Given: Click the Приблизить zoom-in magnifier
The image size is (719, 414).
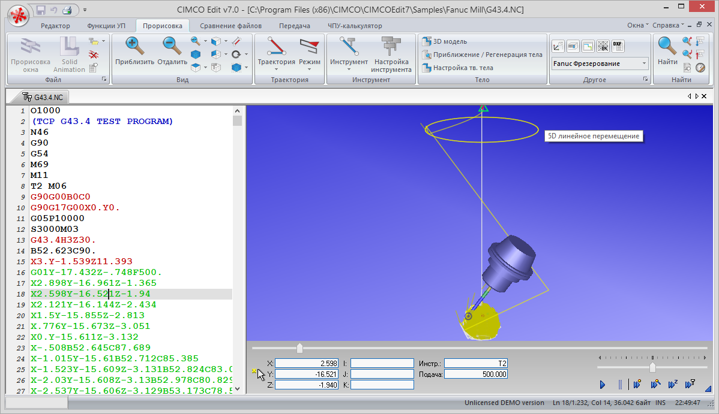Looking at the screenshot, I should [x=134, y=52].
